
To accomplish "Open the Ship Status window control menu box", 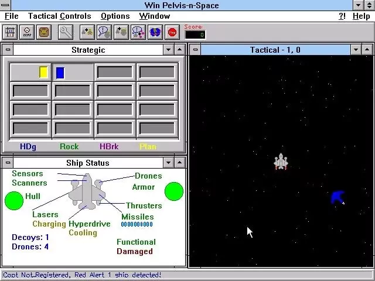I will click(8, 163).
